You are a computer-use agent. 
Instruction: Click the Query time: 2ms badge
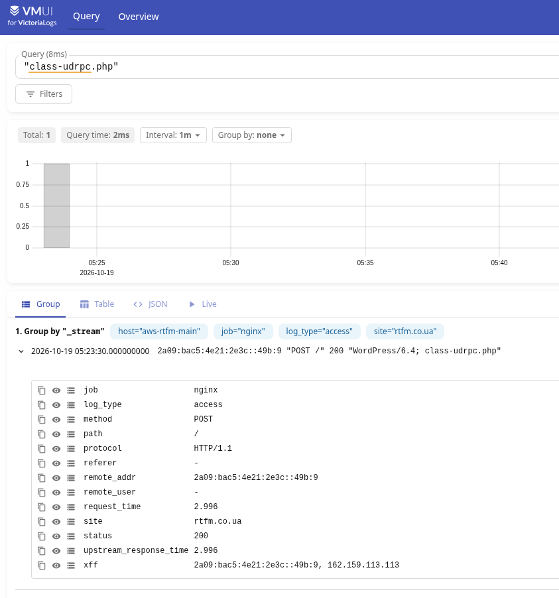[97, 135]
